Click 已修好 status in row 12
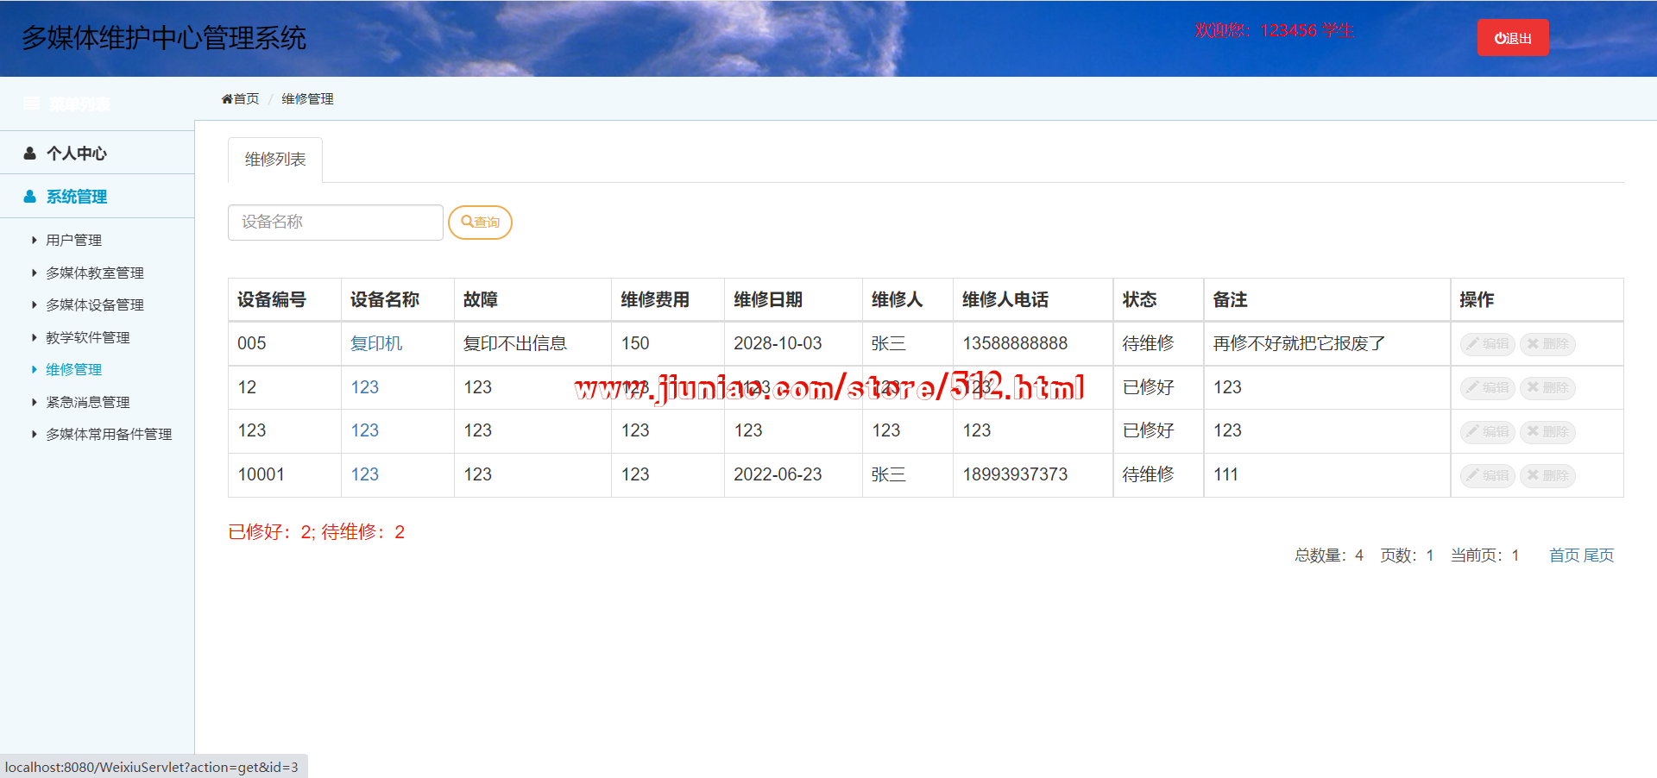 (x=1148, y=387)
